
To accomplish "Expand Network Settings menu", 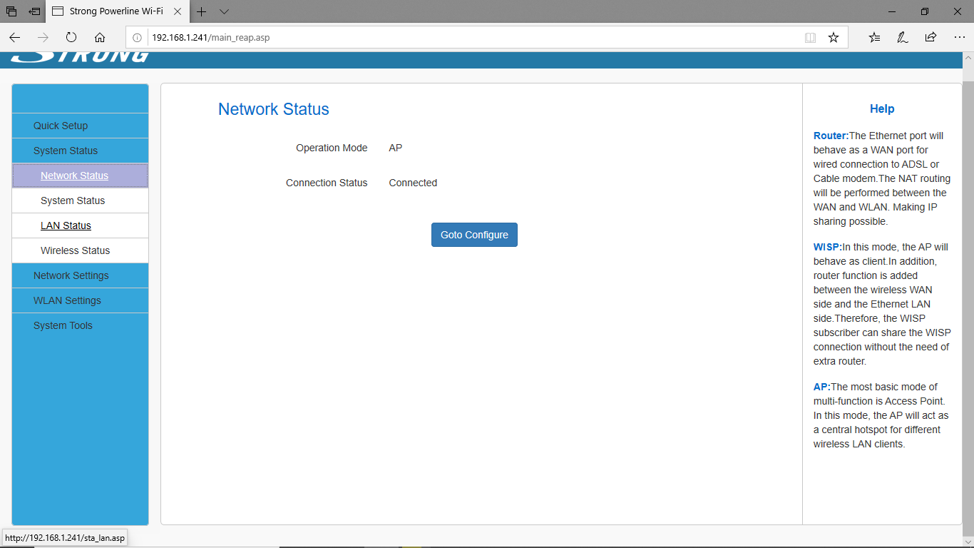I will click(x=81, y=275).
